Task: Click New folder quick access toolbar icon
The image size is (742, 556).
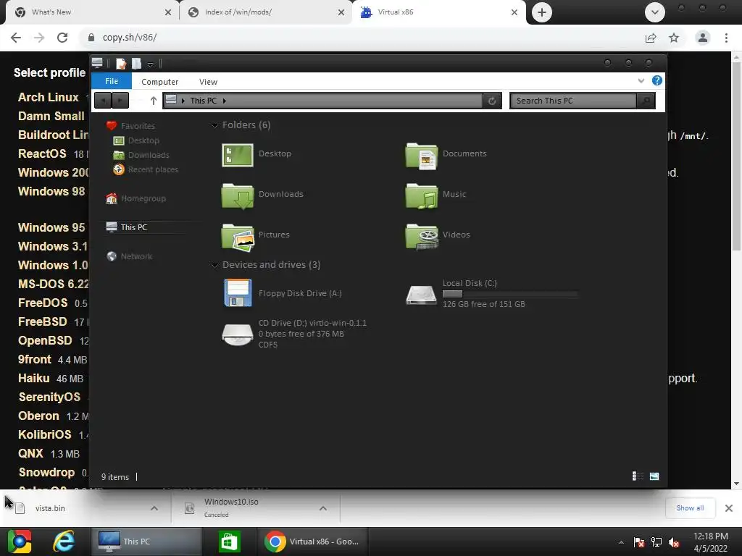Action: click(137, 64)
